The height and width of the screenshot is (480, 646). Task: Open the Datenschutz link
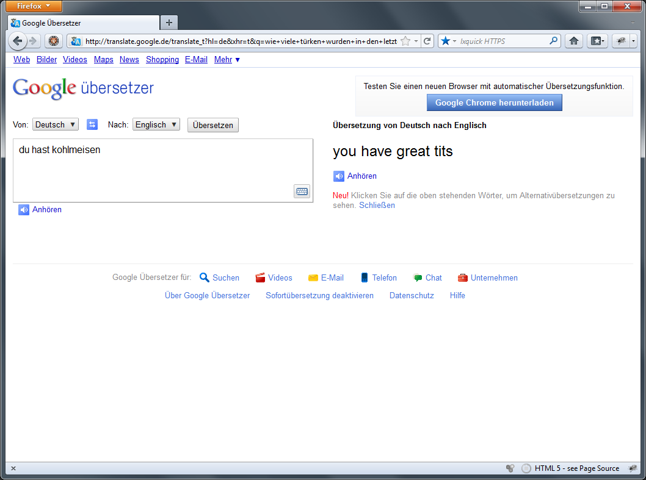[x=412, y=296]
